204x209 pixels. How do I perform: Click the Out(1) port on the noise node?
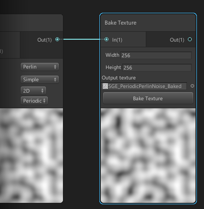57,39
